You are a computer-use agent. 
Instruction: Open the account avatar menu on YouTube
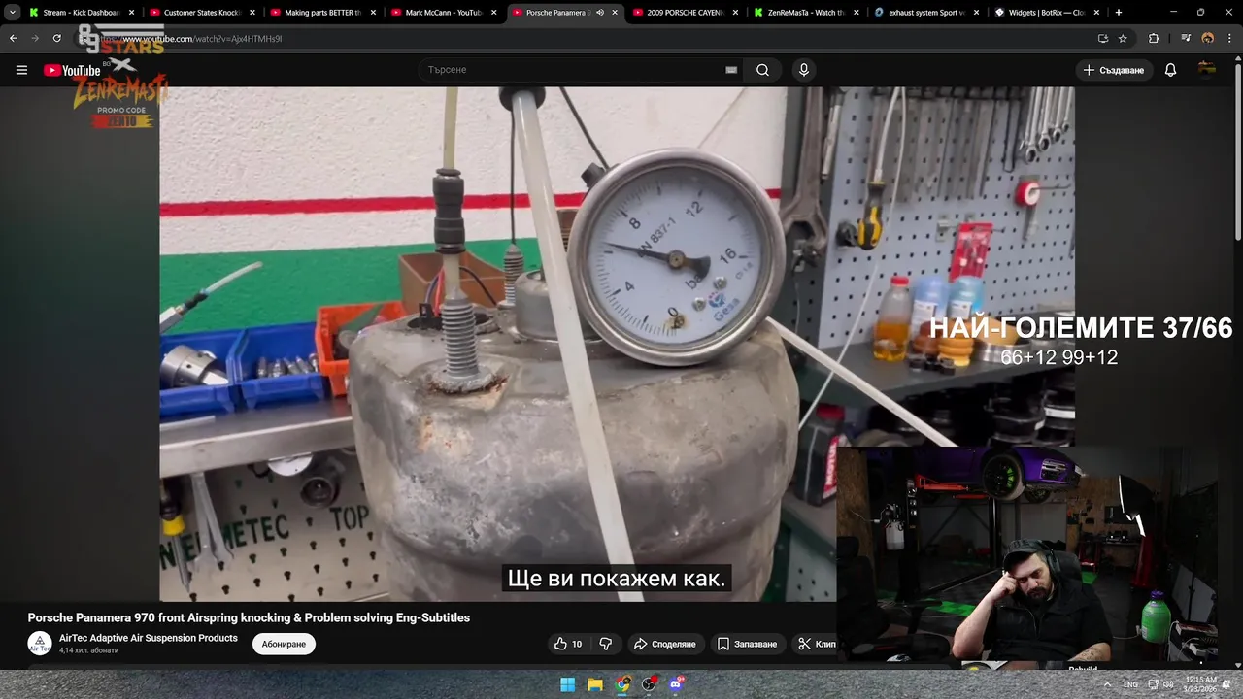point(1207,69)
